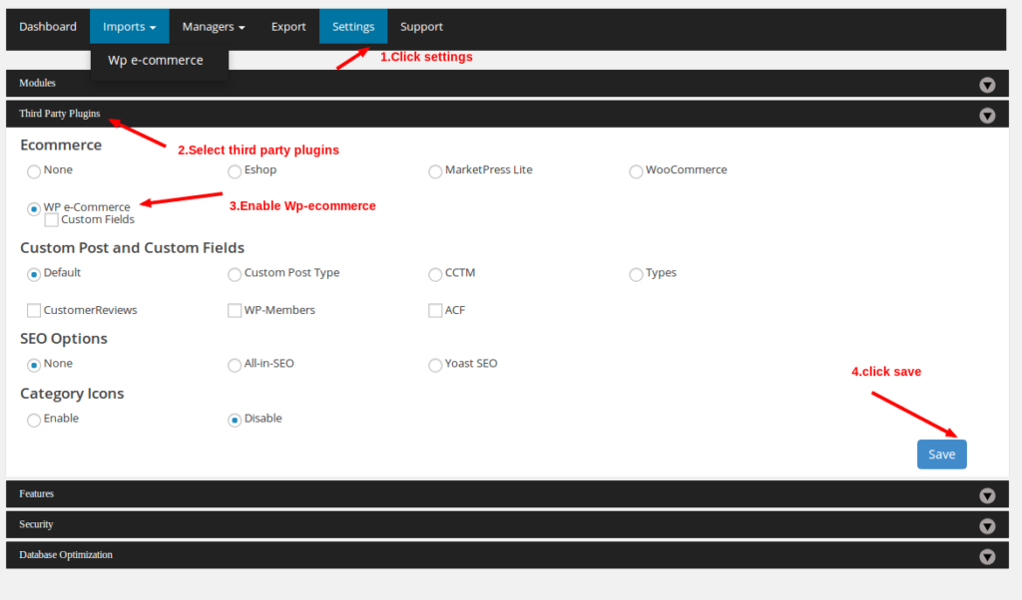This screenshot has height=600, width=1022.
Task: Click the Third Party Plugins header
Action: click(507, 114)
